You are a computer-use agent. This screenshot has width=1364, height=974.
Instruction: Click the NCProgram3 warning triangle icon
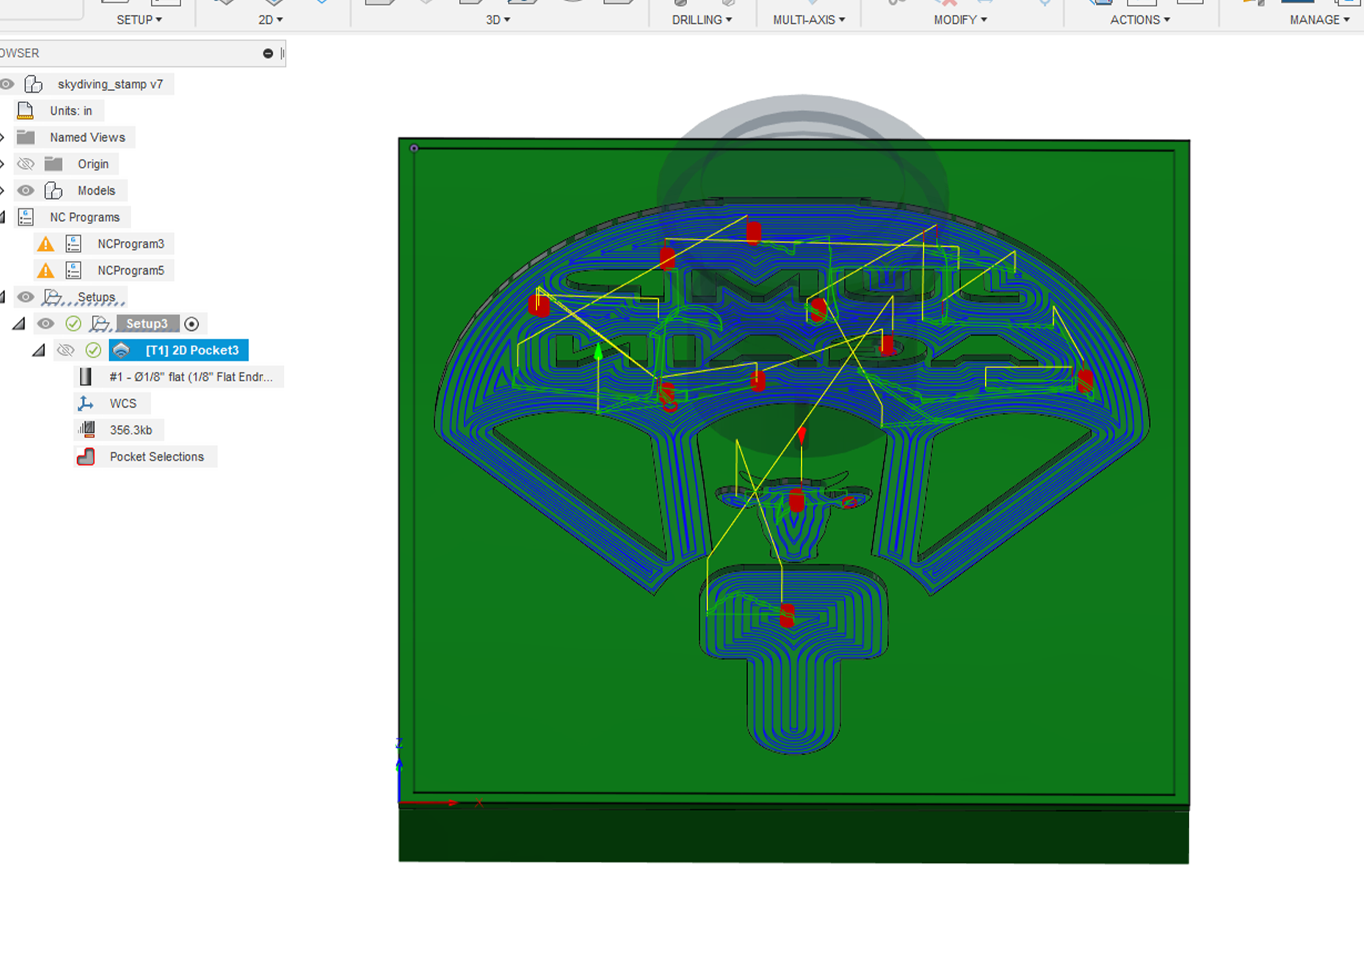click(x=45, y=244)
